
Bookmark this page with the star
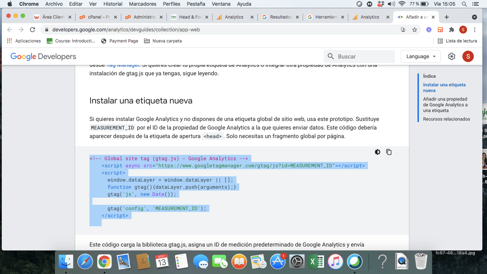[x=415, y=30]
